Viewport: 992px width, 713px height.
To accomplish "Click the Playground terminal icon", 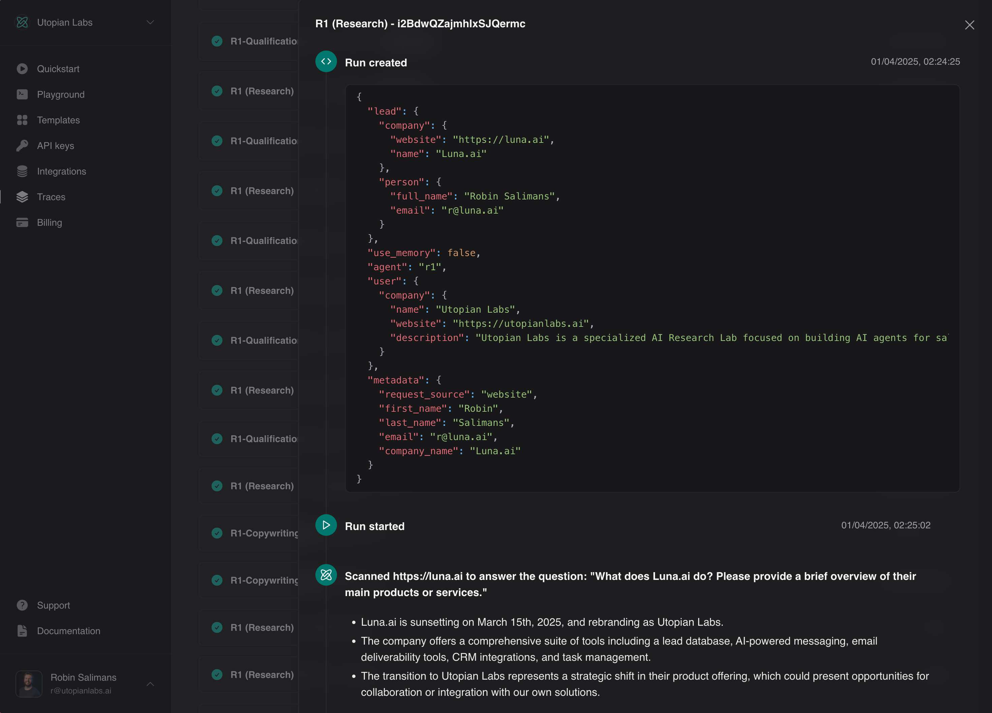I will pyautogui.click(x=22, y=94).
